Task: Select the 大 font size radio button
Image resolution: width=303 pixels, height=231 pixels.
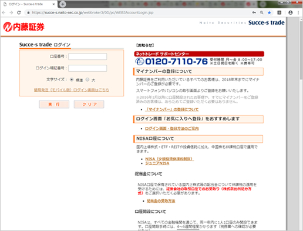Action: (x=87, y=79)
